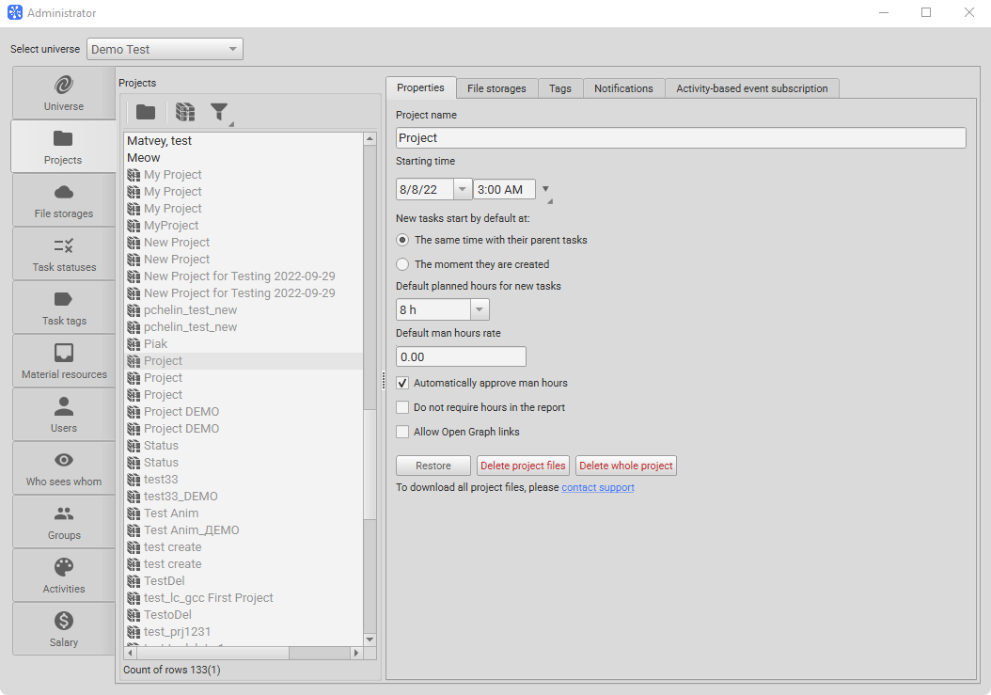991x695 pixels.
Task: Select 'The moment they are created' option
Action: (403, 264)
